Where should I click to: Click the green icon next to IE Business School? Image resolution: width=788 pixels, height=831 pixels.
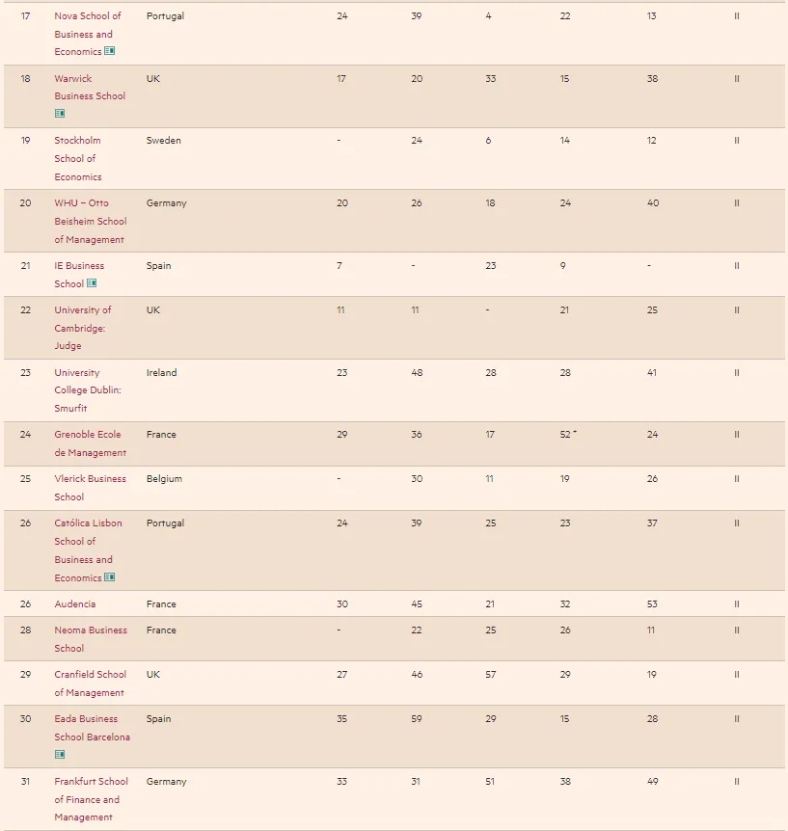(x=92, y=283)
